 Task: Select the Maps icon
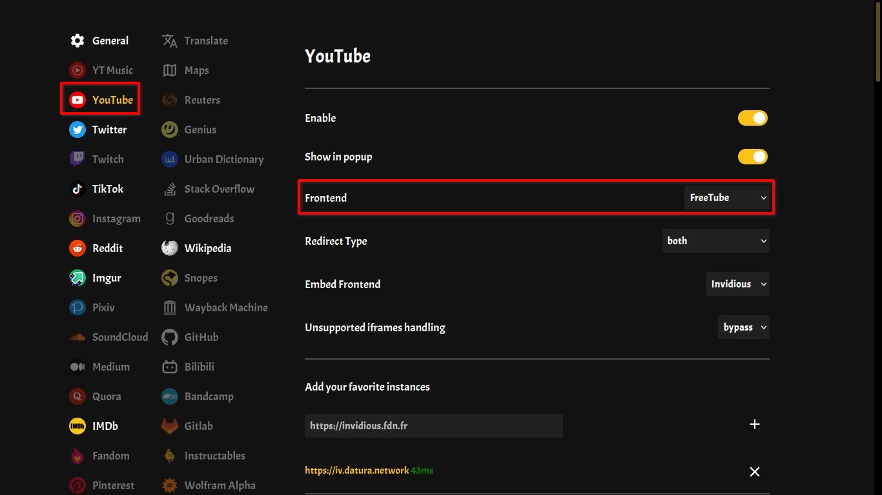(170, 70)
